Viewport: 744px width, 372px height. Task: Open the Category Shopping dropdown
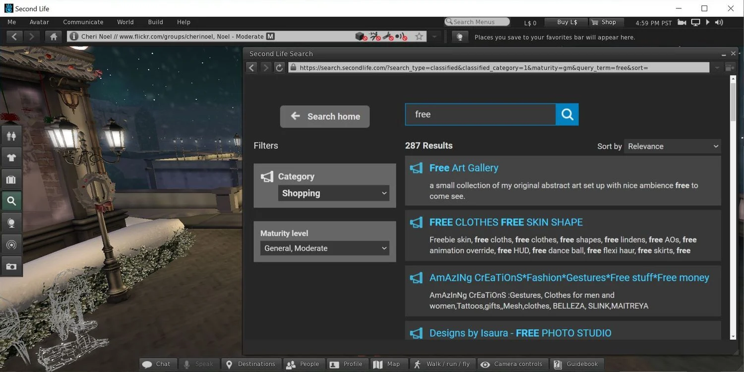coord(334,193)
